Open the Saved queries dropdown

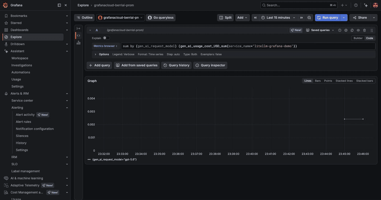pos(320,30)
